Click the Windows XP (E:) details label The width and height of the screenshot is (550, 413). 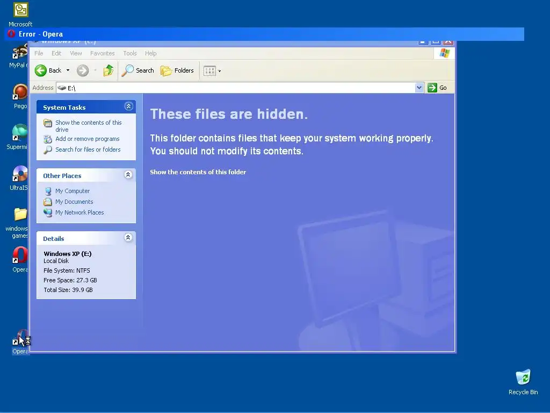(67, 254)
